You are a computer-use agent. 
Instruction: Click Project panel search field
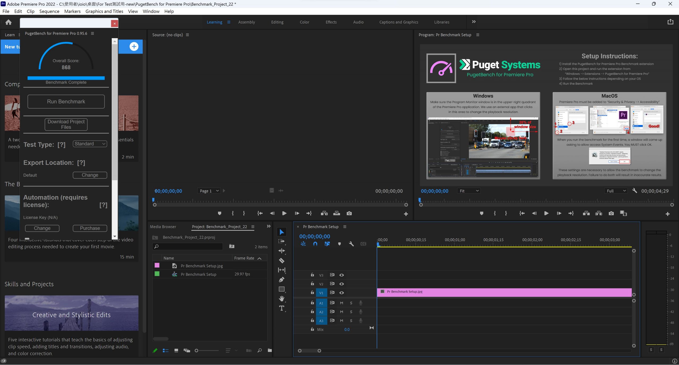[x=188, y=247]
